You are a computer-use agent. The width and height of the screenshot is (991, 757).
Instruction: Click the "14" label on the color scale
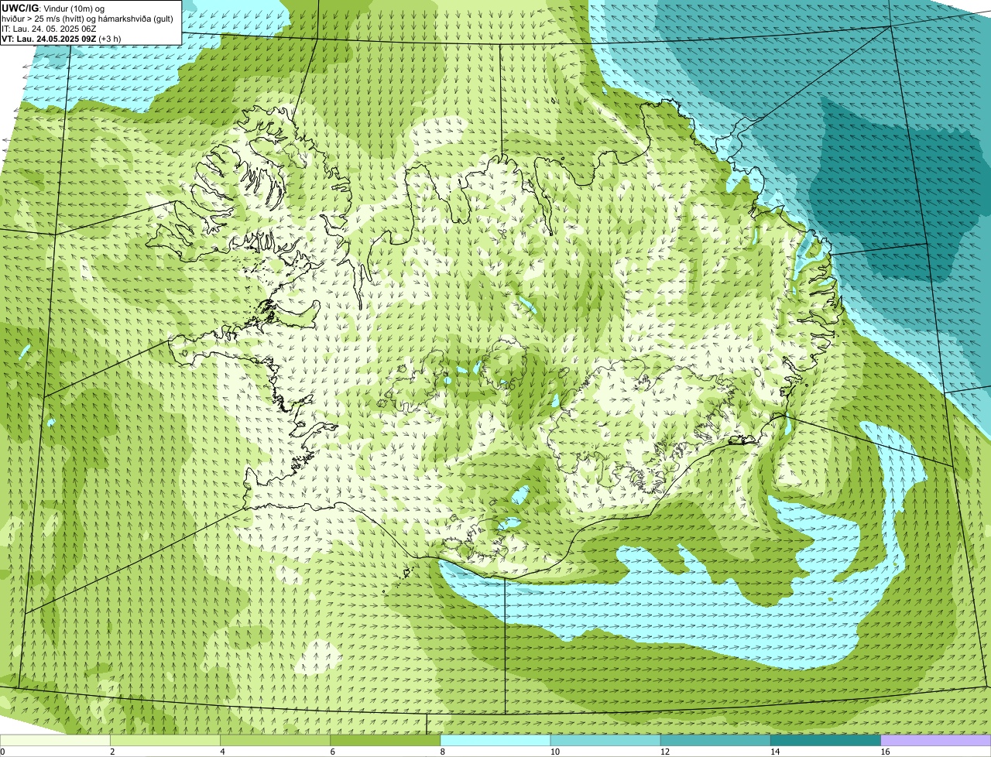(x=775, y=752)
